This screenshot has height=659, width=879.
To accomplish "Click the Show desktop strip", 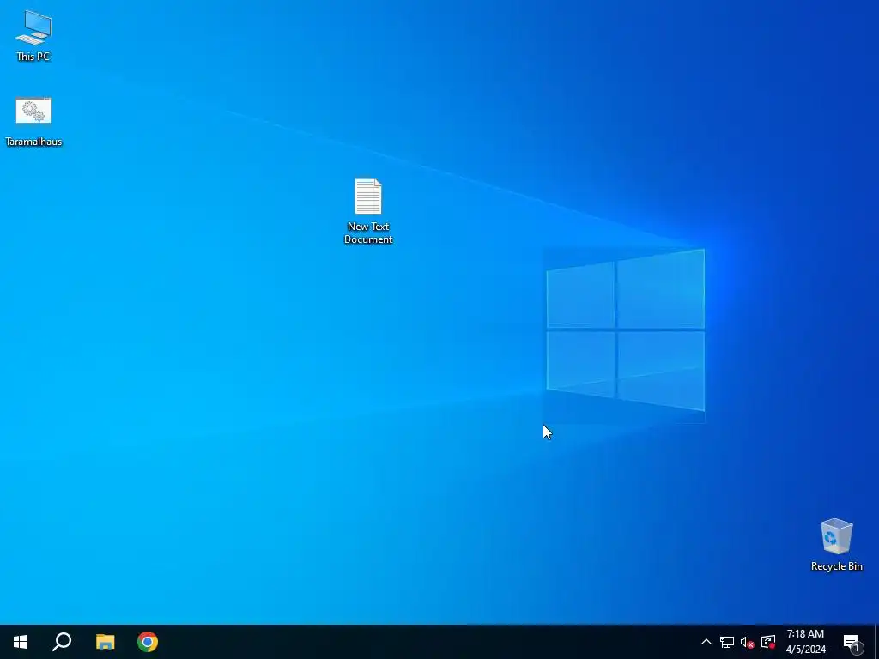I will point(876,642).
